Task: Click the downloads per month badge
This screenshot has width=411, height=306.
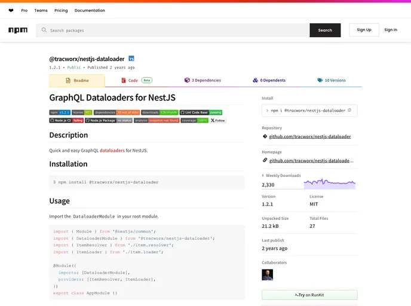Action: click(160, 112)
